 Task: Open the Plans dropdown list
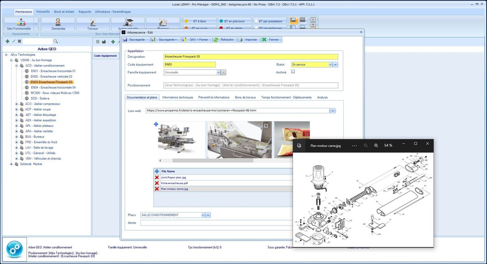[203, 215]
